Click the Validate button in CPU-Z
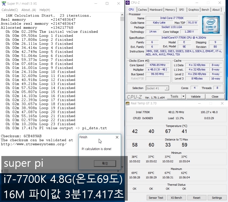The image size is (228, 202). 196,97
